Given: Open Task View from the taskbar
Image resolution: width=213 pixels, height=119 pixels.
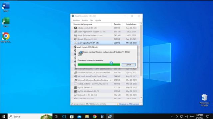Looking at the screenshot, I should pyautogui.click(x=56, y=116).
